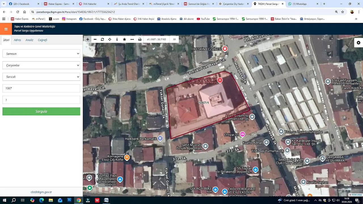This screenshot has width=363, height=204.
Task: Switch to the WhatsApp browser tab
Action: [x=303, y=4]
